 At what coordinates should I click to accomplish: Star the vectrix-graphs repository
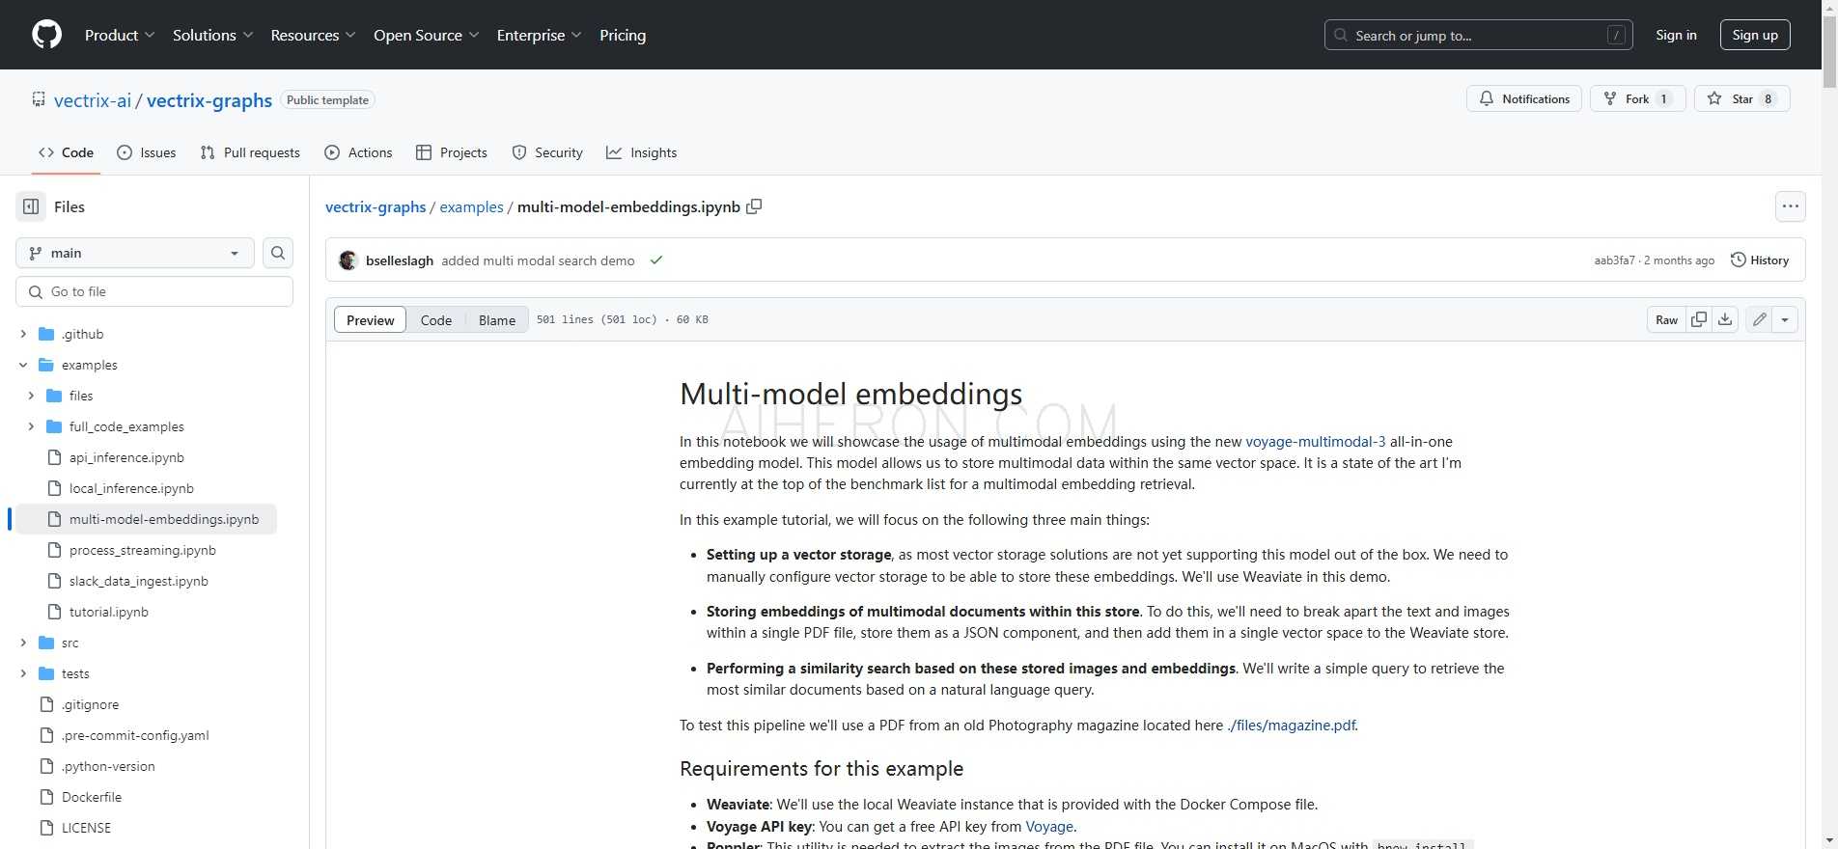1741,98
